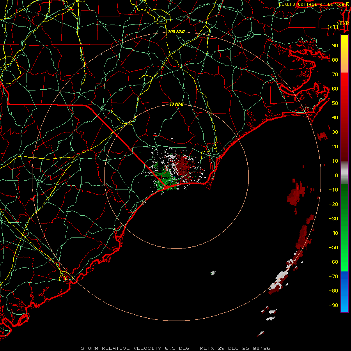Image resolution: width=351 pixels, height=351 pixels.
Task: Select the -10 value on the velocity scale
Action: coord(333,190)
